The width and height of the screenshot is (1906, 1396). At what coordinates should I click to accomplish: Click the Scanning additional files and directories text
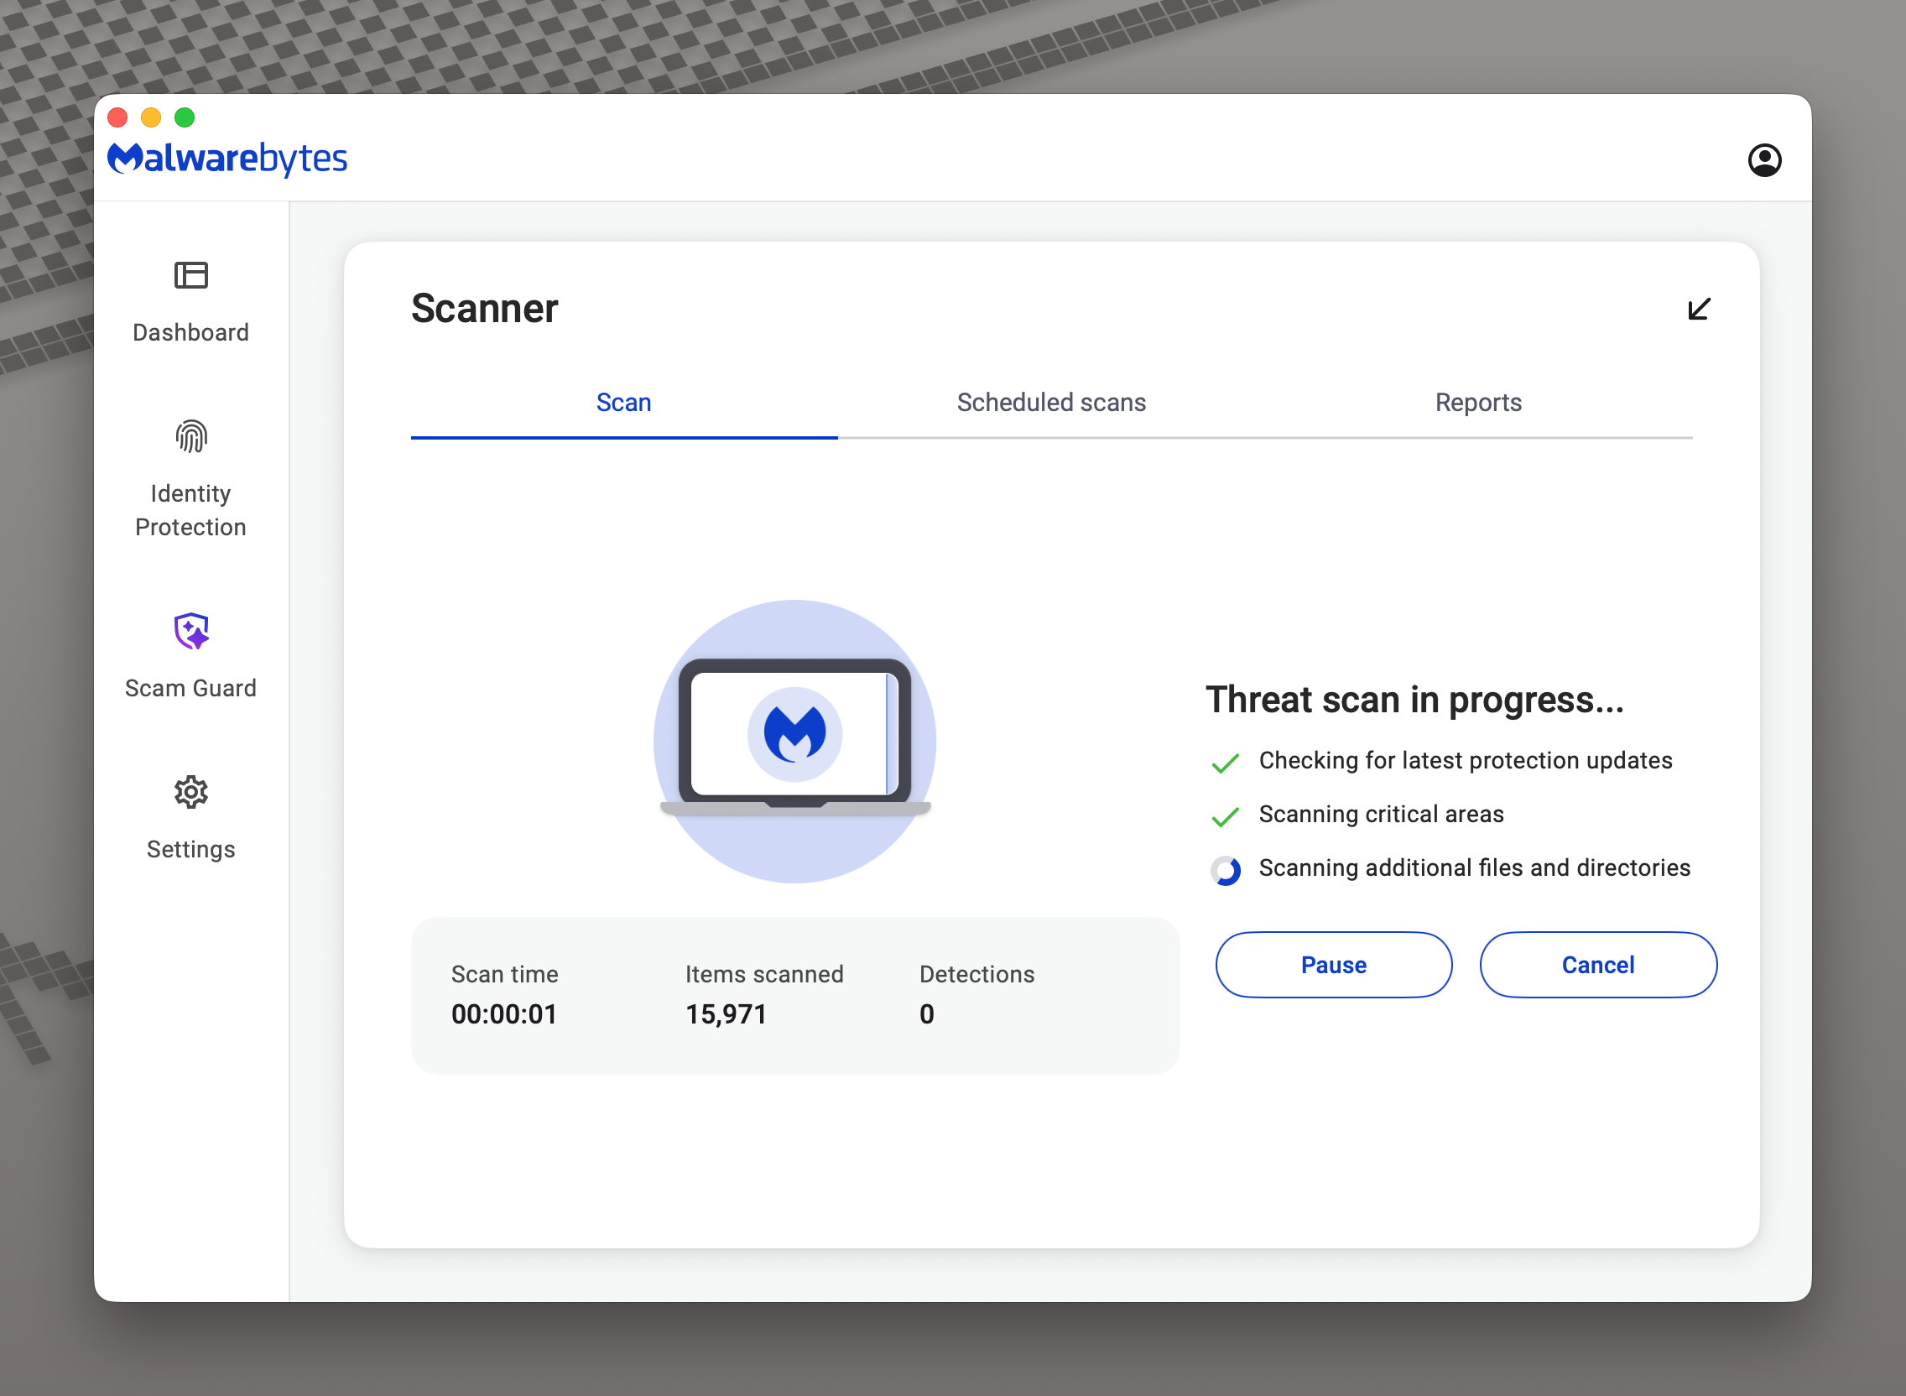pos(1474,867)
